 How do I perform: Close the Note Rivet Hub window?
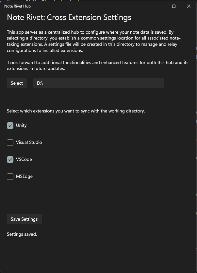coord(189,6)
